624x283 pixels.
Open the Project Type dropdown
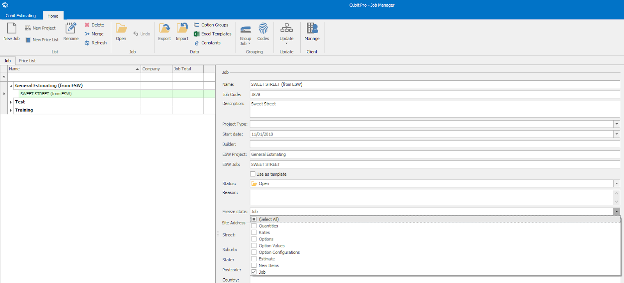[617, 124]
